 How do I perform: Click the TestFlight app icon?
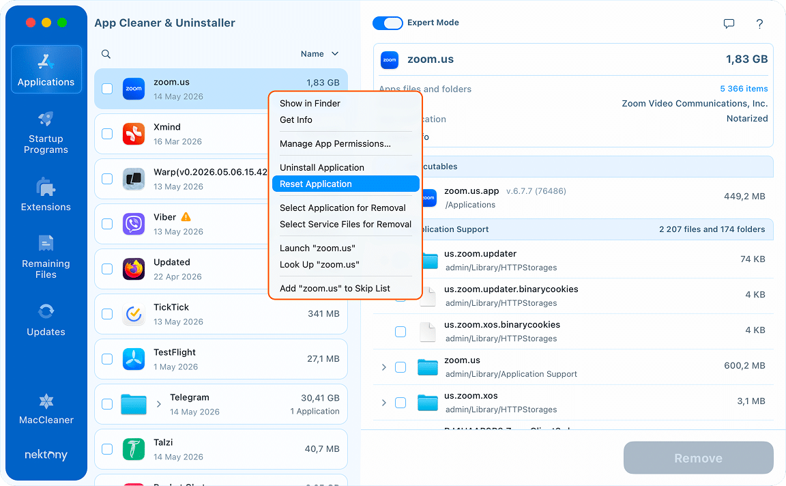(x=134, y=359)
